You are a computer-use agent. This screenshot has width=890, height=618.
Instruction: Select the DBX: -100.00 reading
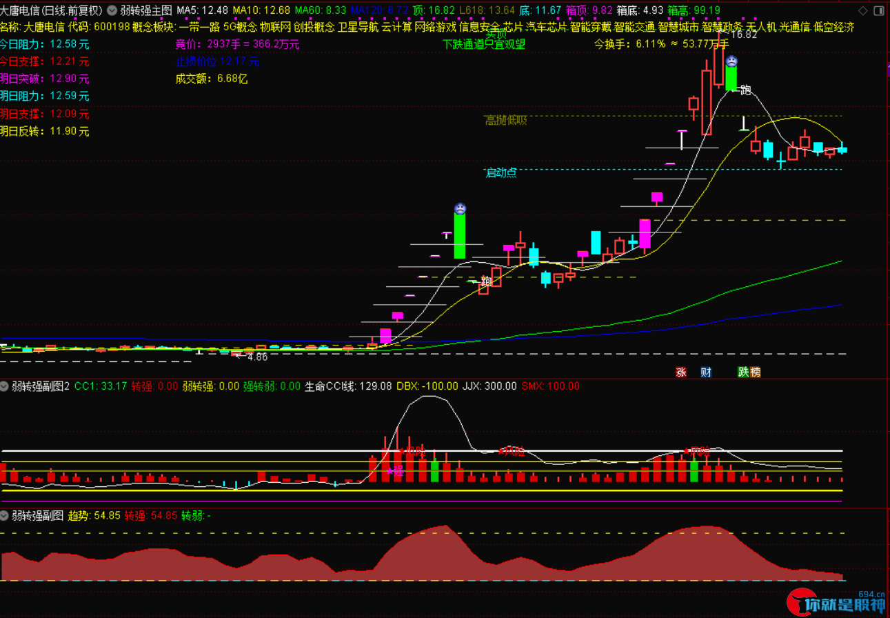(427, 386)
